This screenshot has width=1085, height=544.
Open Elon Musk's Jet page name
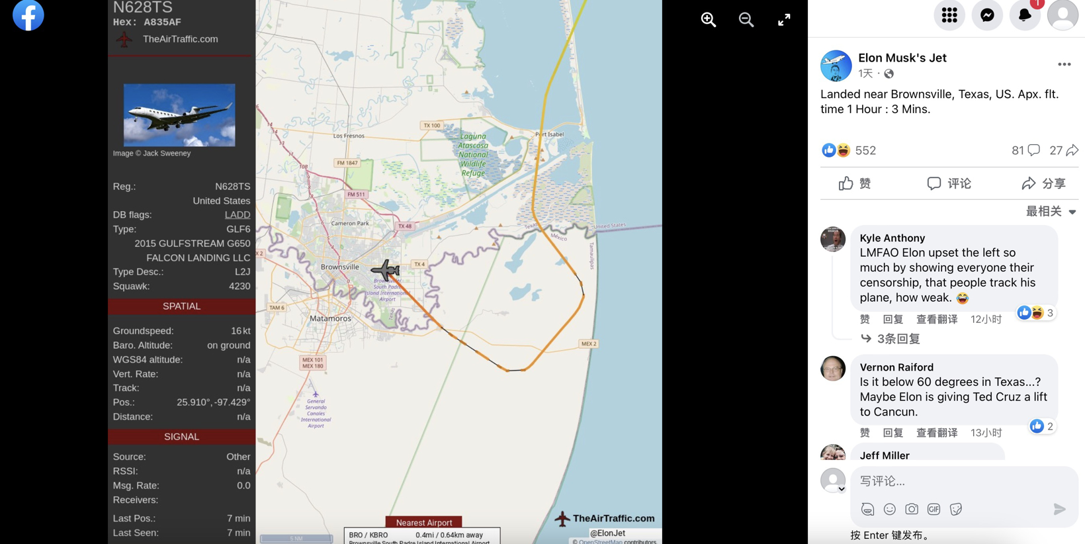click(902, 58)
